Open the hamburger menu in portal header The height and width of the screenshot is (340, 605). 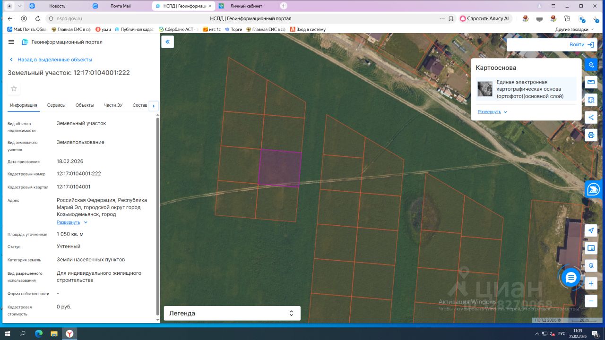click(x=11, y=42)
